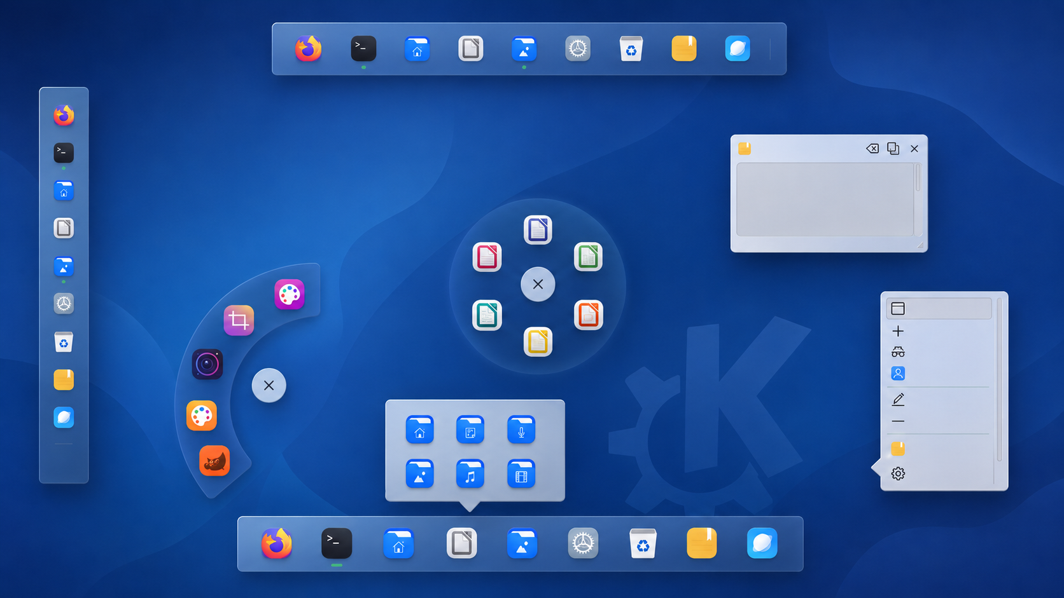Open the teal document icon in the circular menu
Screen dimensions: 1064x598
coord(487,315)
